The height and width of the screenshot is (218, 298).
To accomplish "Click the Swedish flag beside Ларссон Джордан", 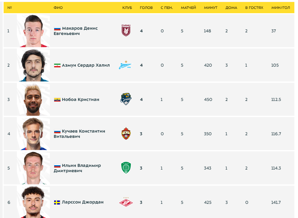I will tap(57, 202).
